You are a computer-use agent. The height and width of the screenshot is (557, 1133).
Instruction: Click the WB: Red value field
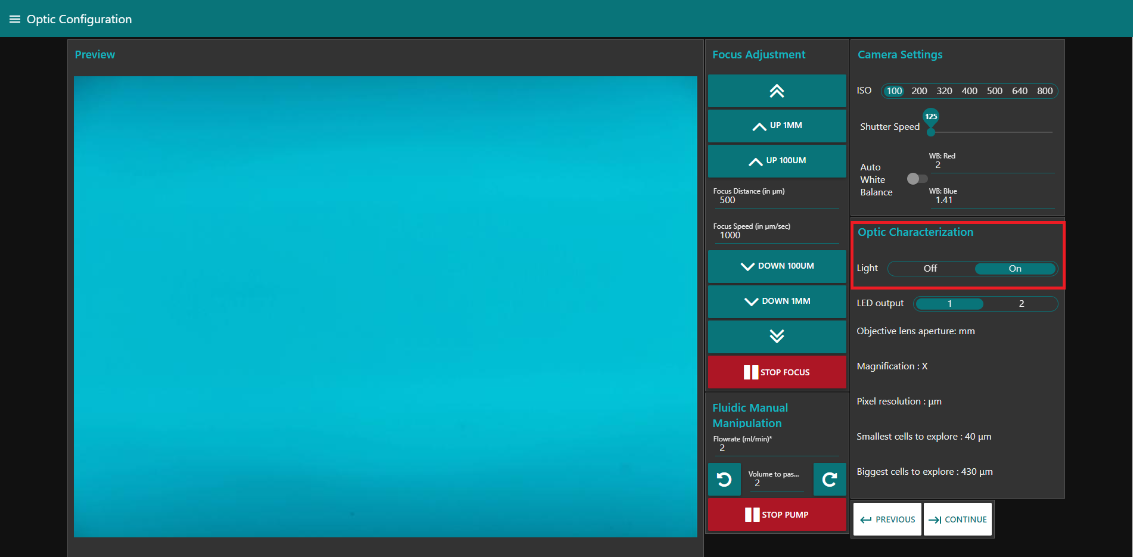click(992, 165)
